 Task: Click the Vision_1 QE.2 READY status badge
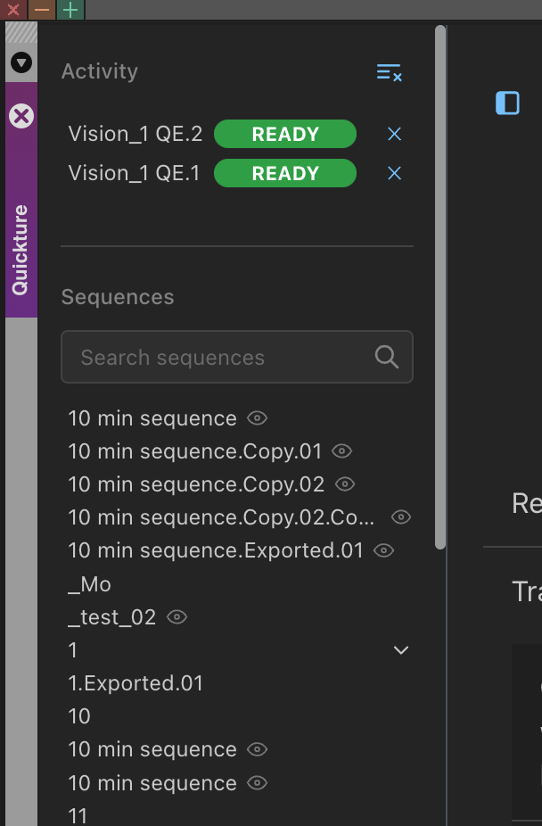(x=285, y=134)
